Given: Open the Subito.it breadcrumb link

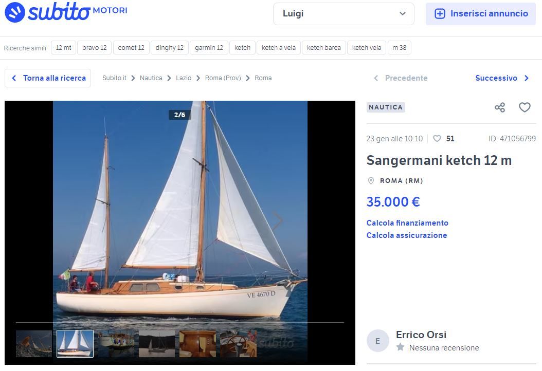Looking at the screenshot, I should click(114, 78).
